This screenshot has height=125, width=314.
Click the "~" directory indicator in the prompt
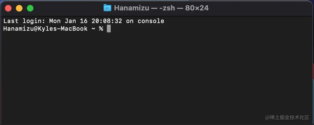click(93, 29)
